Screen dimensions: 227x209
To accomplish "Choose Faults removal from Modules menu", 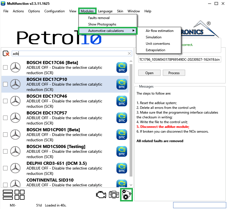I will click(x=108, y=18).
